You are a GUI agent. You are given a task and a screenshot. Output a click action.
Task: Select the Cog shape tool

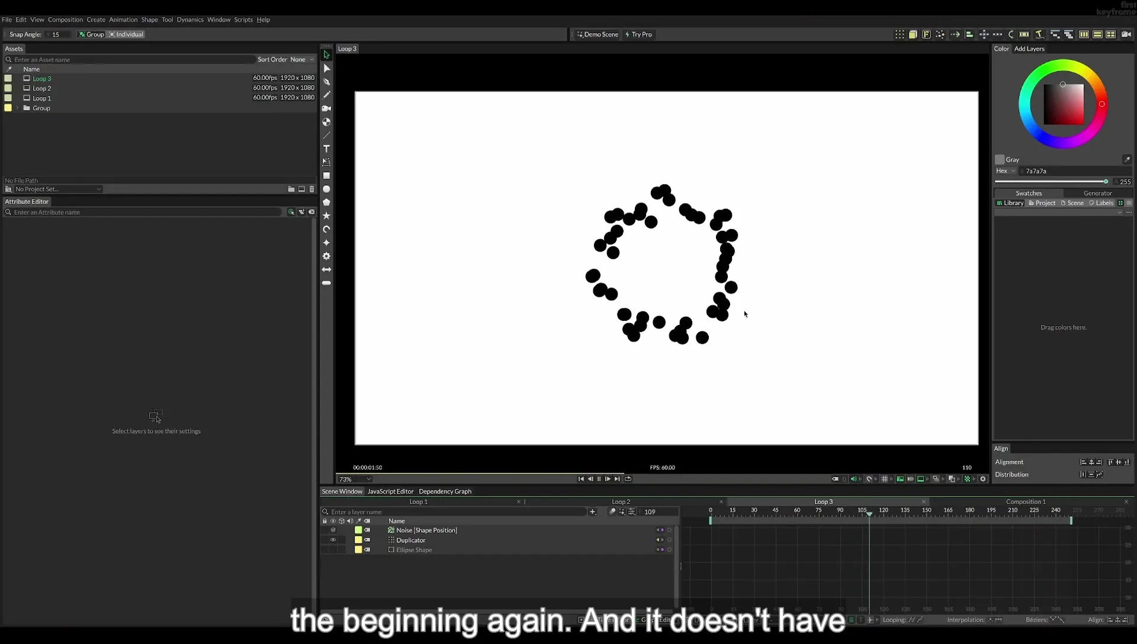326,256
